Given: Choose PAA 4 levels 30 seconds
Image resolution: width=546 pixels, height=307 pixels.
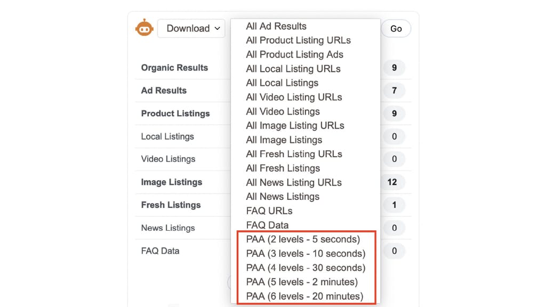Looking at the screenshot, I should coord(306,268).
